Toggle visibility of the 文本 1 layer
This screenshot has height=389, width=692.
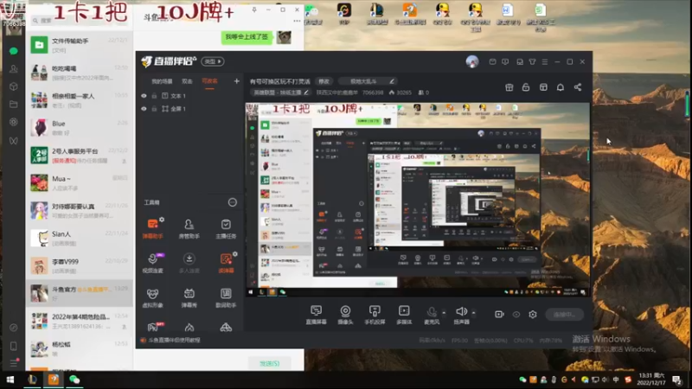144,96
